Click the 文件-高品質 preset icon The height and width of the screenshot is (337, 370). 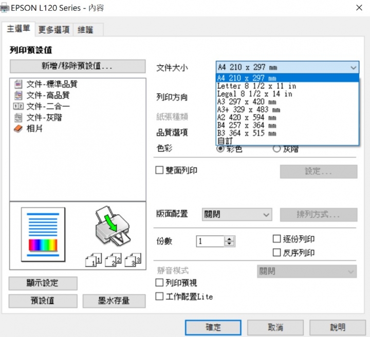click(18, 95)
